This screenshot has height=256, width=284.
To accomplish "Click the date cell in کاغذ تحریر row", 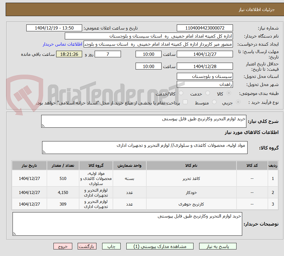I will tap(29, 178).
